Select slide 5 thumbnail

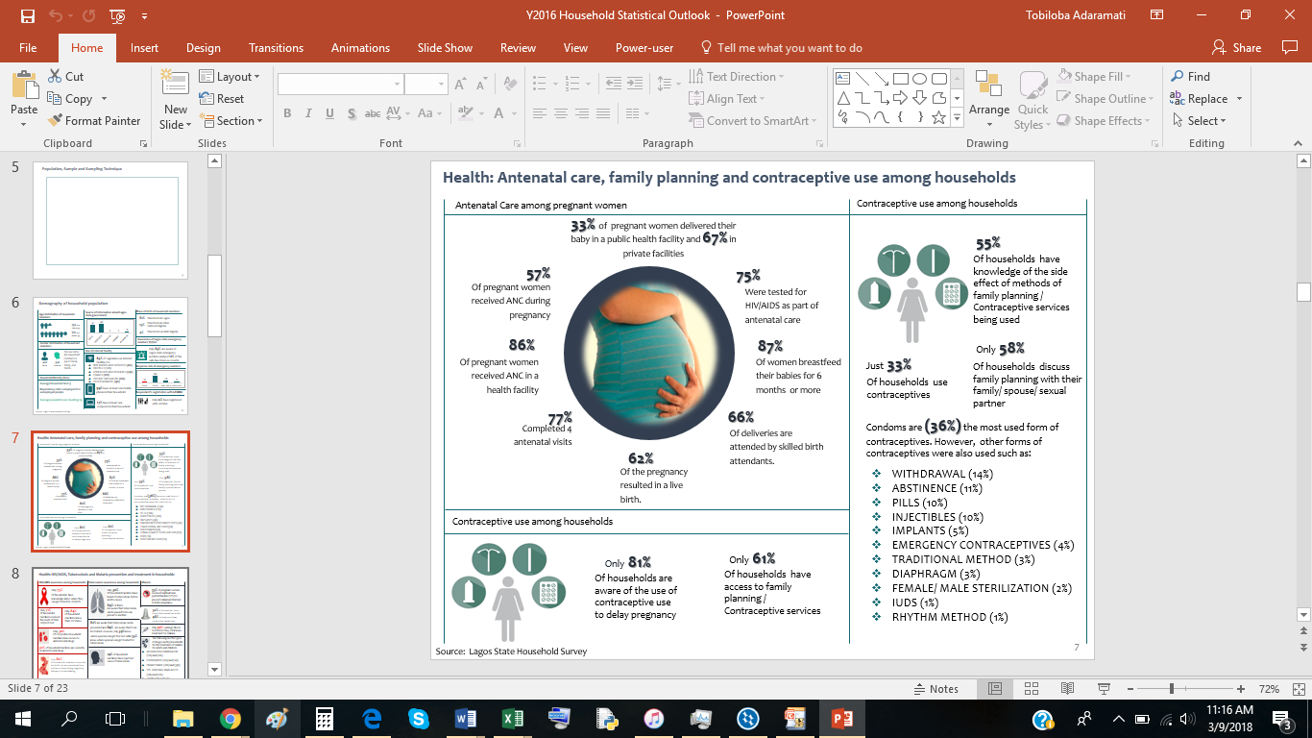coord(110,220)
